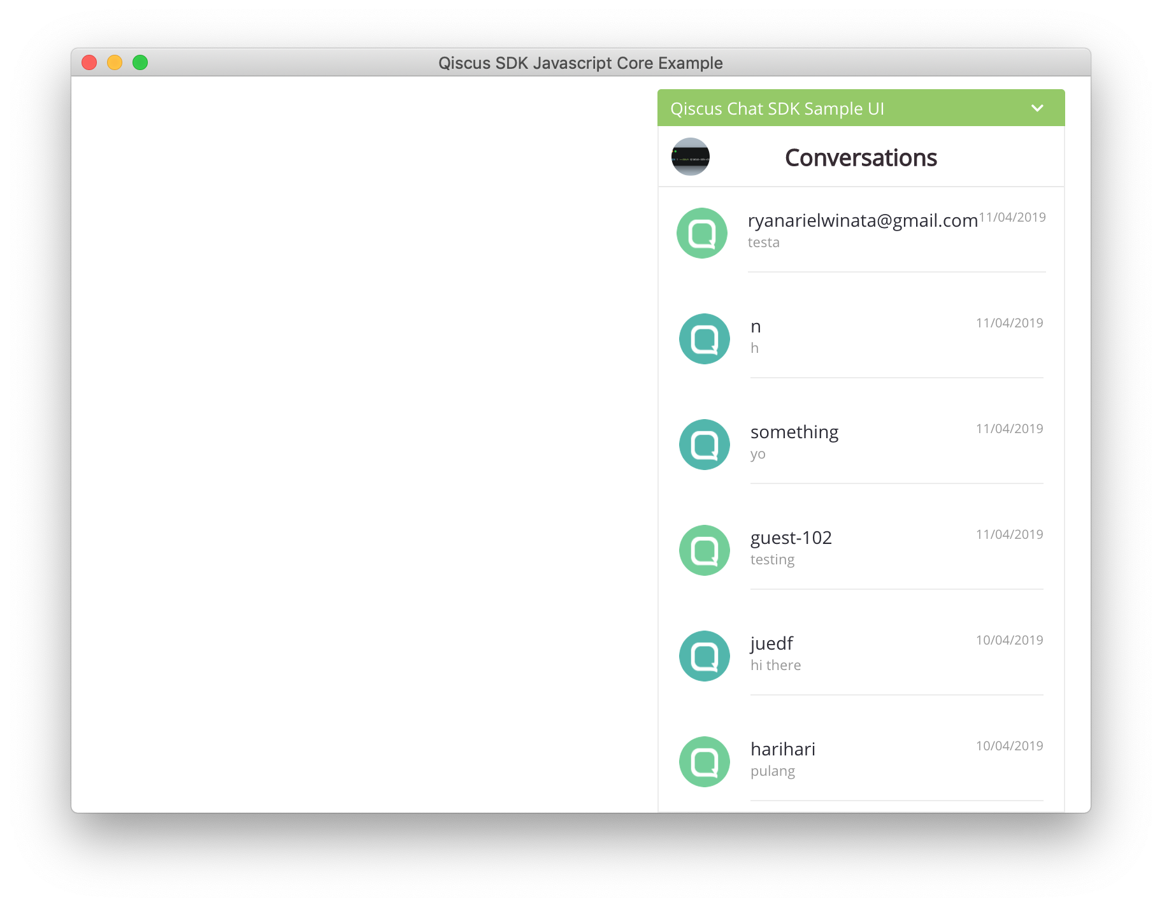
Task: Click the 10/04/2019 date on the juedf row
Action: point(1010,640)
